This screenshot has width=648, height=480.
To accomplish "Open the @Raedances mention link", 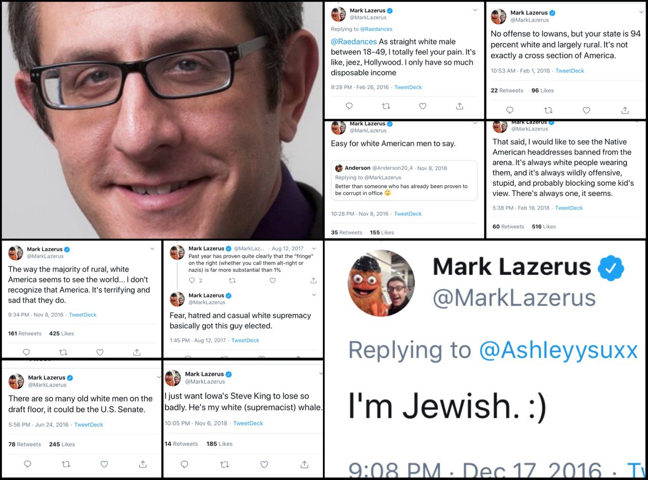I will pyautogui.click(x=354, y=42).
